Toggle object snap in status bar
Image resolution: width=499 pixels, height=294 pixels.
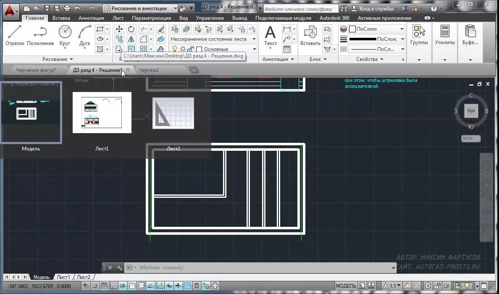132,286
